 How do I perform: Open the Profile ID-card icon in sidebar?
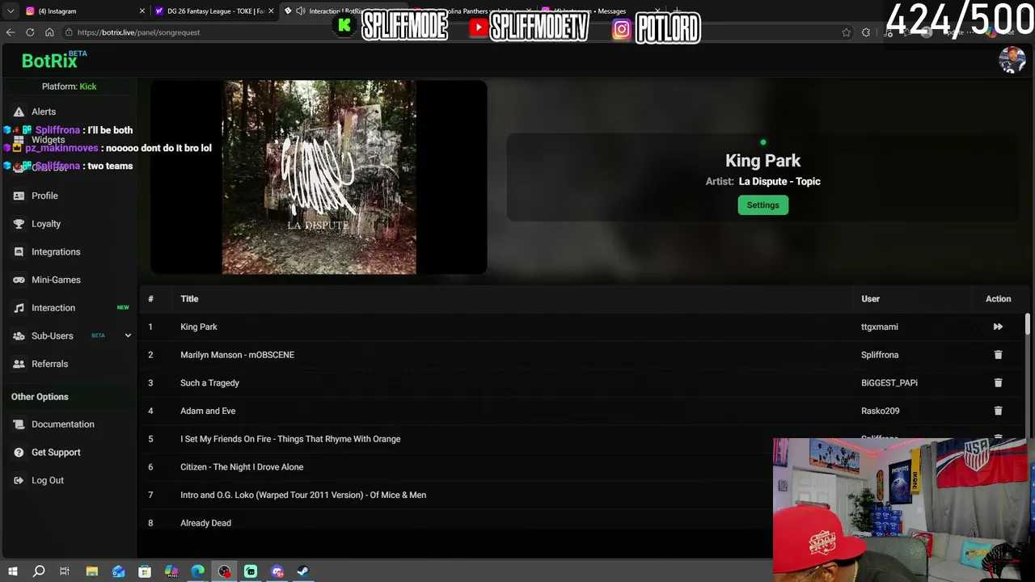[19, 196]
